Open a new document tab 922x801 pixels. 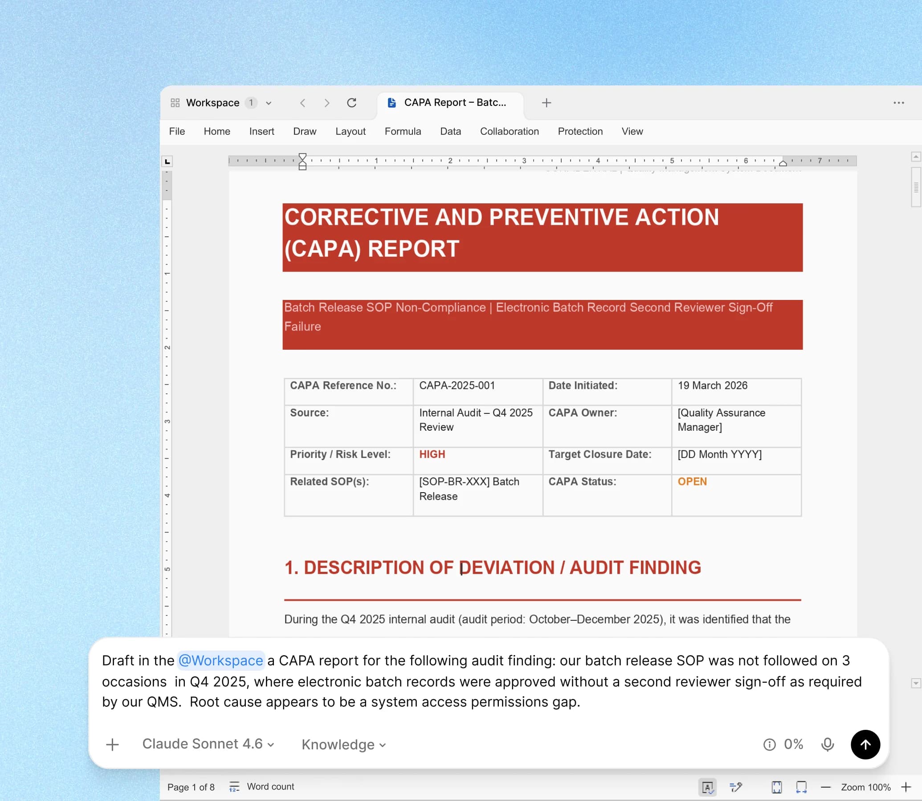pos(546,102)
